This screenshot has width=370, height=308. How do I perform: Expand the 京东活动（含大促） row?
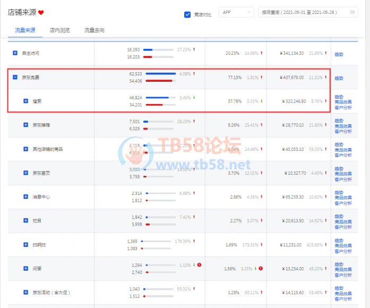tap(25, 292)
